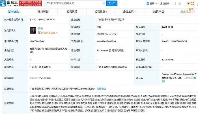
Task: Switch to 基本信息 tab
Action: pyautogui.click(x=14, y=12)
